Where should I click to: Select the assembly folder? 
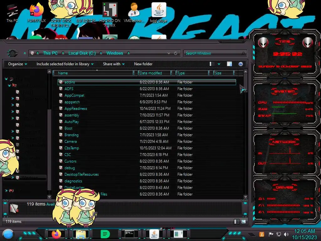point(147,115)
